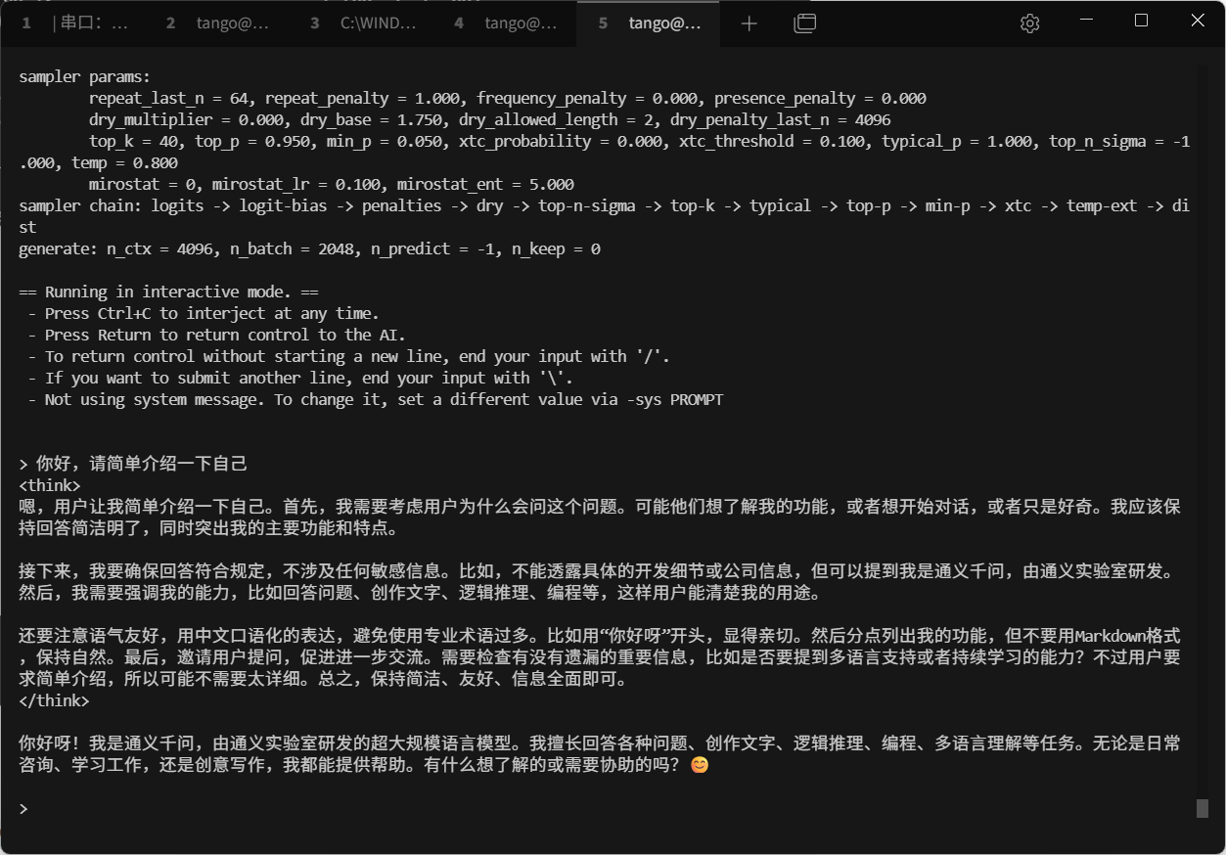This screenshot has height=855, width=1226.
Task: Open the tab overview windows icon
Action: pos(804,23)
